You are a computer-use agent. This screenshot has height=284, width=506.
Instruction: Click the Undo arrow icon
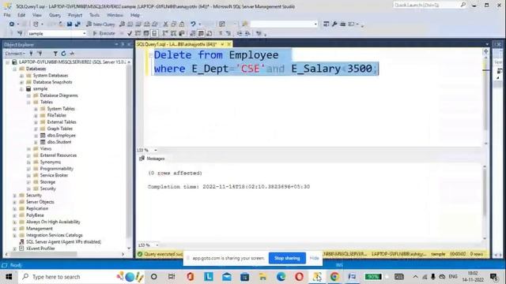[x=193, y=24]
